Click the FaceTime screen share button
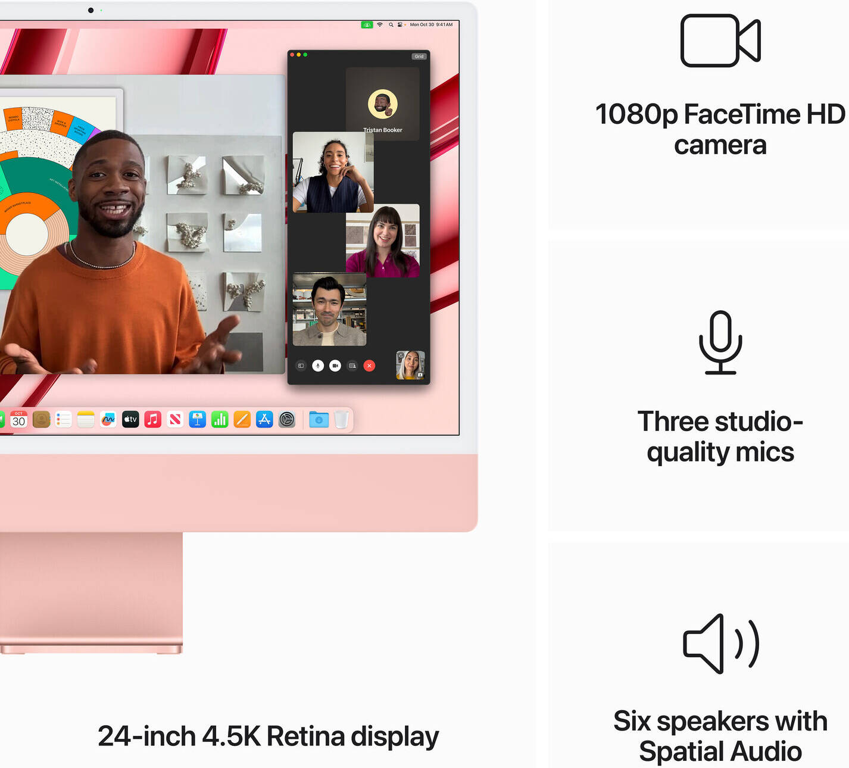 point(352,366)
